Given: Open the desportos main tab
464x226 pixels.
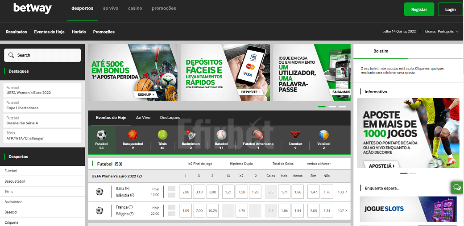Looking at the screenshot, I should [x=82, y=8].
